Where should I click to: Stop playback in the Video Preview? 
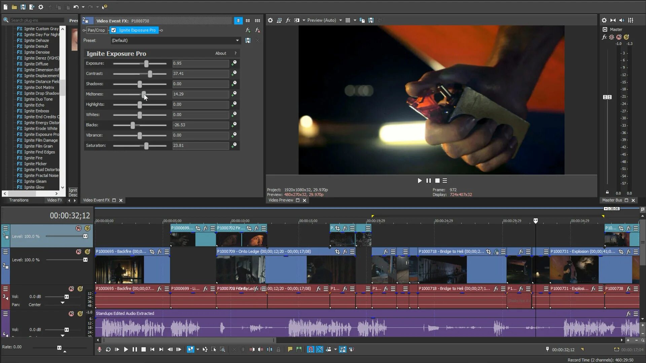(x=437, y=180)
